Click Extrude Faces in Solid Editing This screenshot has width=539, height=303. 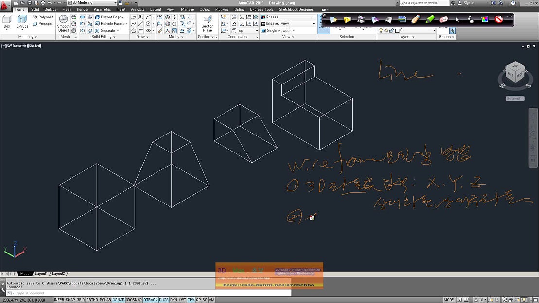click(x=111, y=23)
